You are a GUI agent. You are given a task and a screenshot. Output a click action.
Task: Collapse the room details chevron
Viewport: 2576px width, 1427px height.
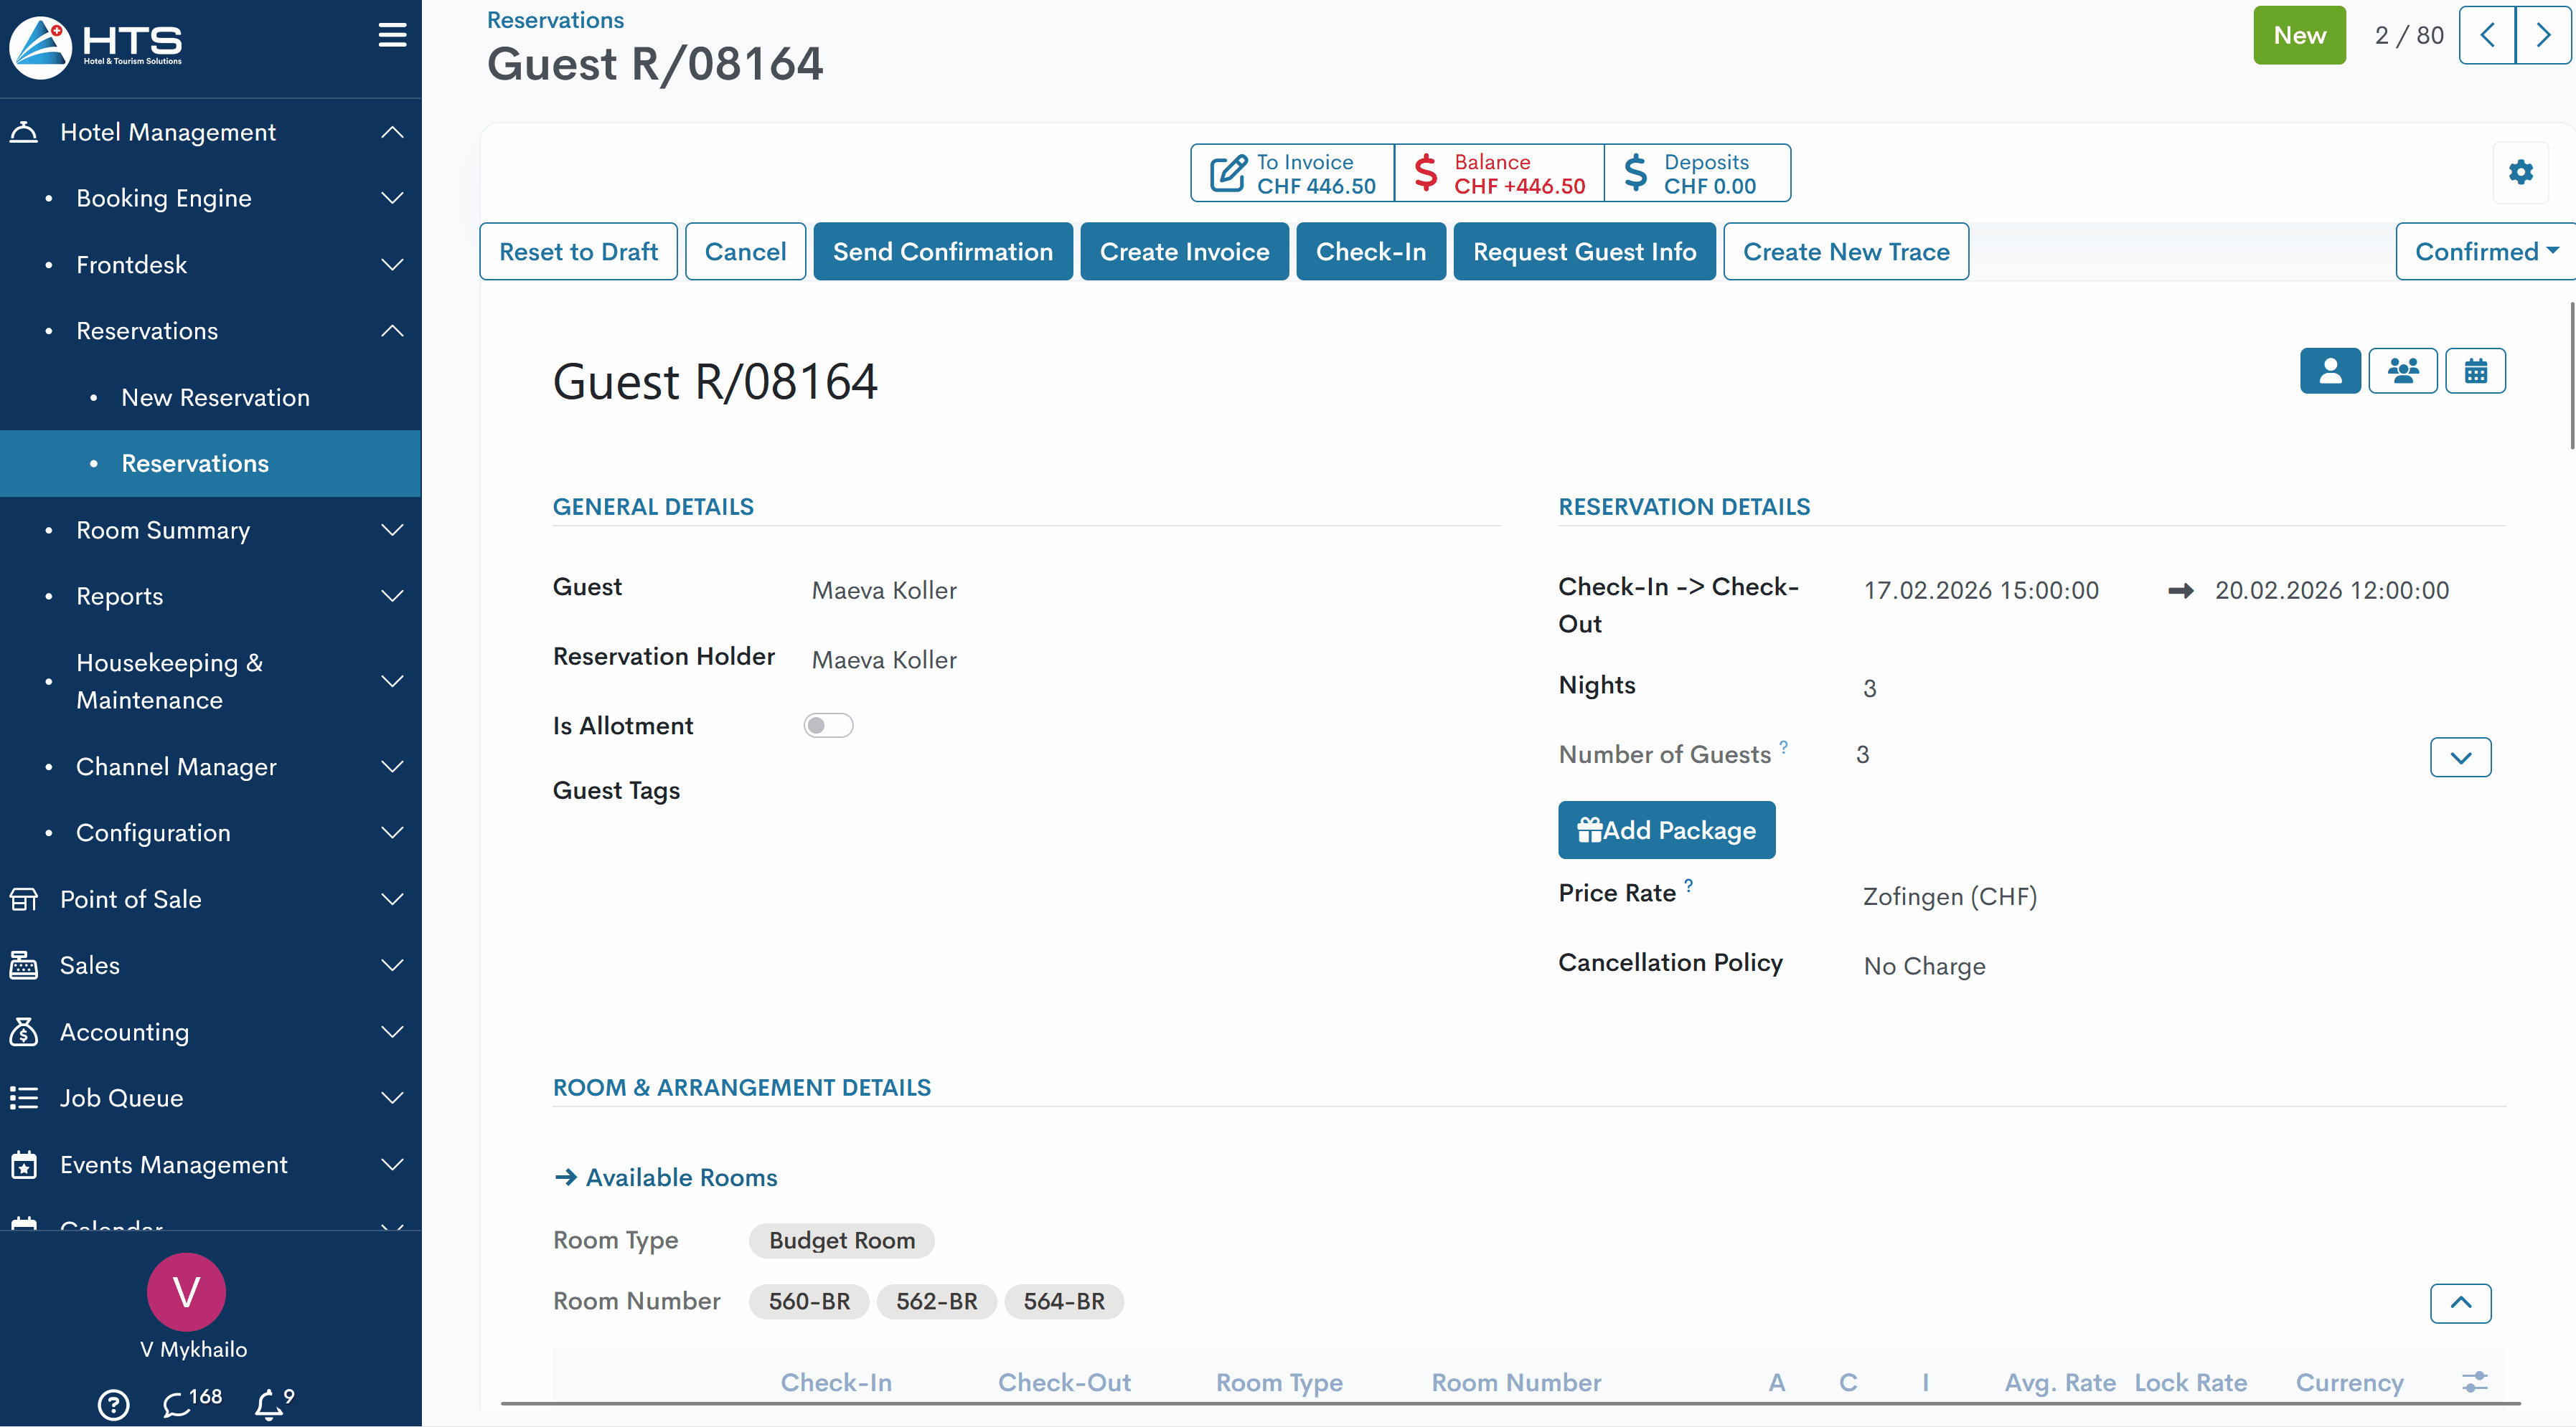click(2460, 1303)
